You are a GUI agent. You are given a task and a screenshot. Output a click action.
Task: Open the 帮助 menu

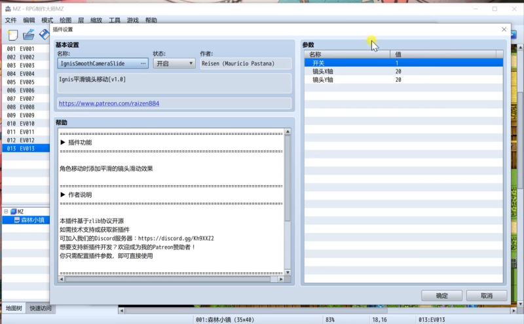tap(151, 20)
